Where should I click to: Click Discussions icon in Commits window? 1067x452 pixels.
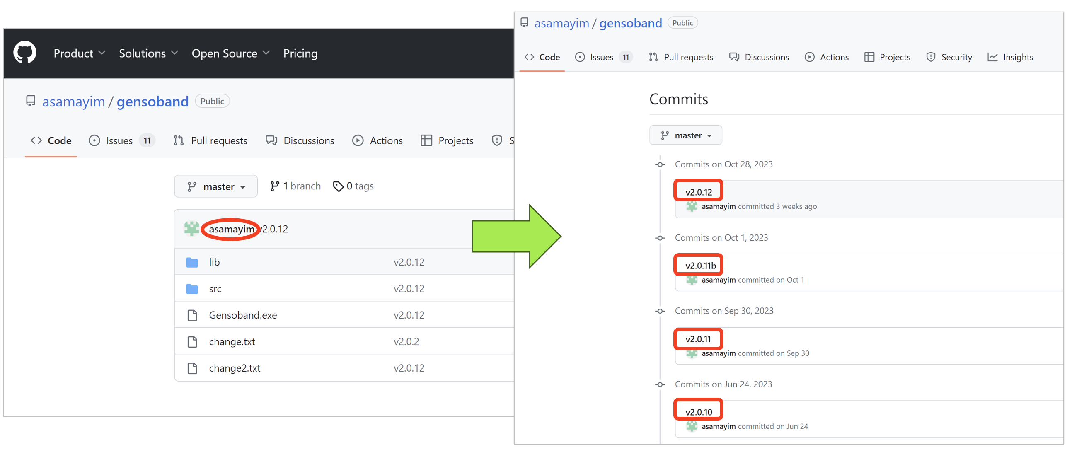pyautogui.click(x=734, y=57)
